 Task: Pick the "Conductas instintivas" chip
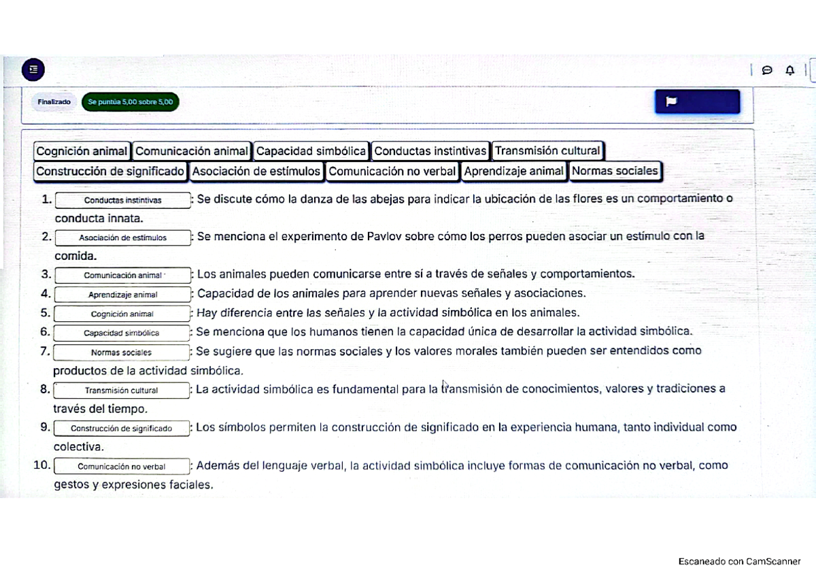[x=430, y=150]
